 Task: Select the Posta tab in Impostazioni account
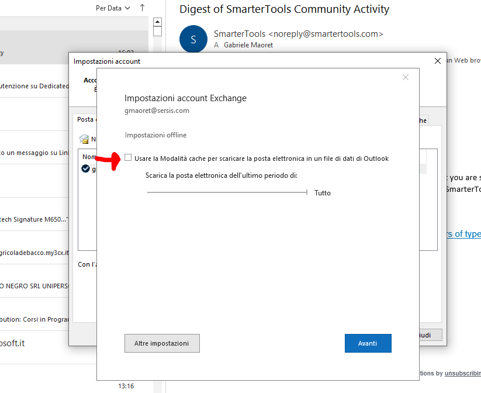[x=85, y=119]
